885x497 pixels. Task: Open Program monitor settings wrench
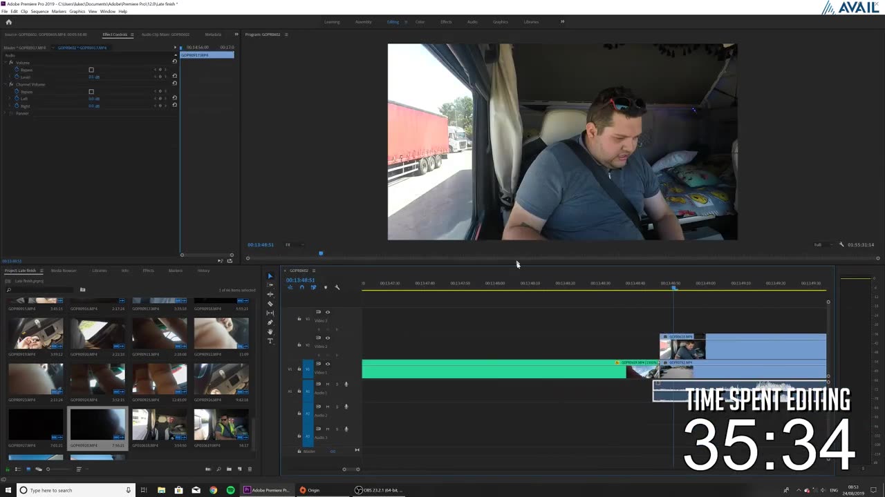(841, 244)
